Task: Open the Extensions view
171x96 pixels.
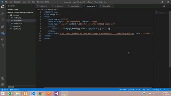Action: click(3, 33)
